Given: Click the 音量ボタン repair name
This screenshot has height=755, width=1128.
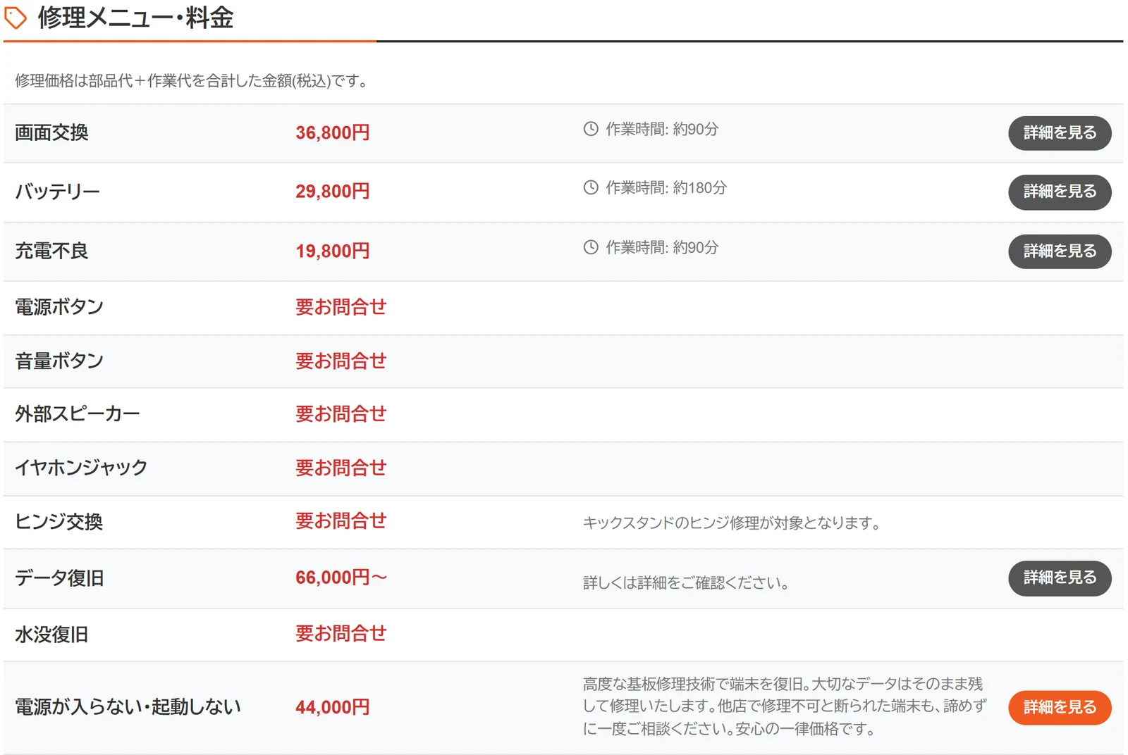Looking at the screenshot, I should (59, 361).
